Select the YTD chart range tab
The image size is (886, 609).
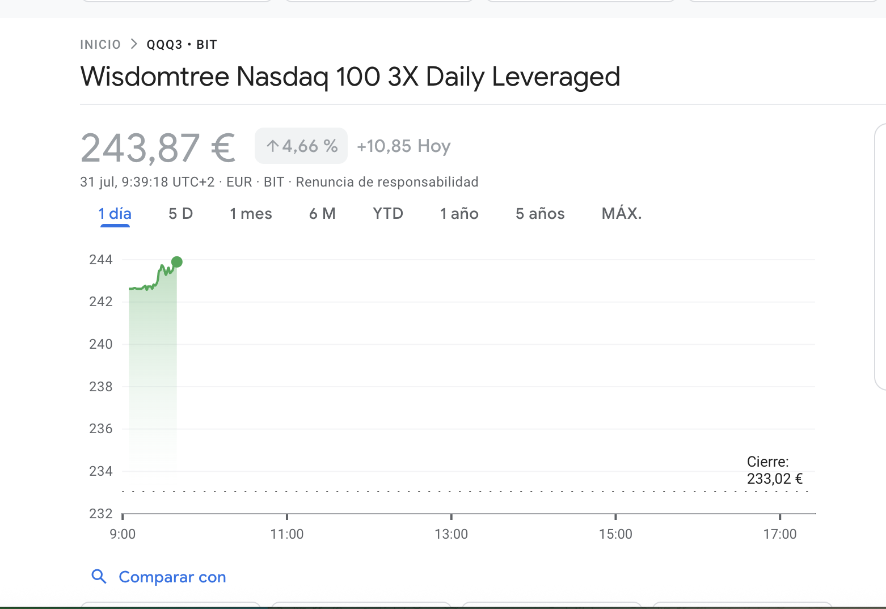tap(388, 214)
